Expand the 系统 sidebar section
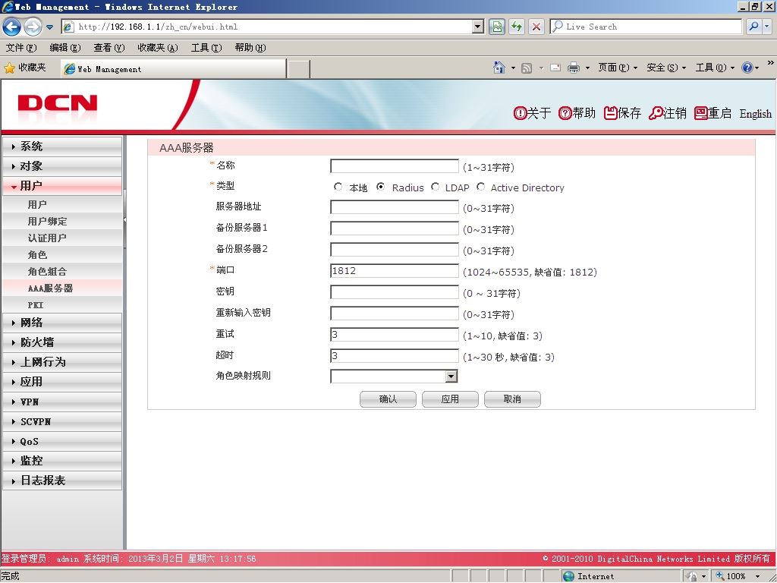The image size is (777, 583). 62,147
